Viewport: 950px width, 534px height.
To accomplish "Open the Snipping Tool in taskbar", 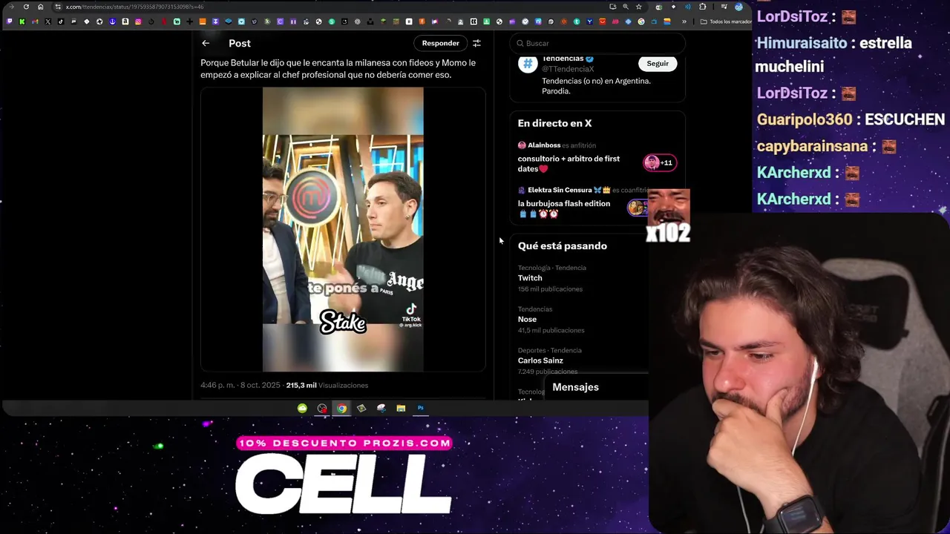I will coord(381,408).
